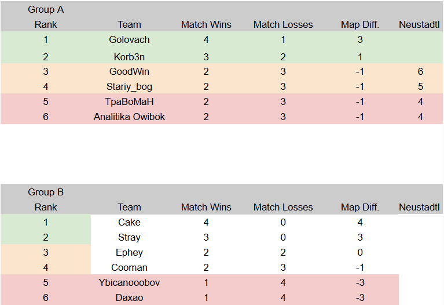444x305 pixels.
Task: Select Group A Neustadtl header cell
Action: [420, 25]
